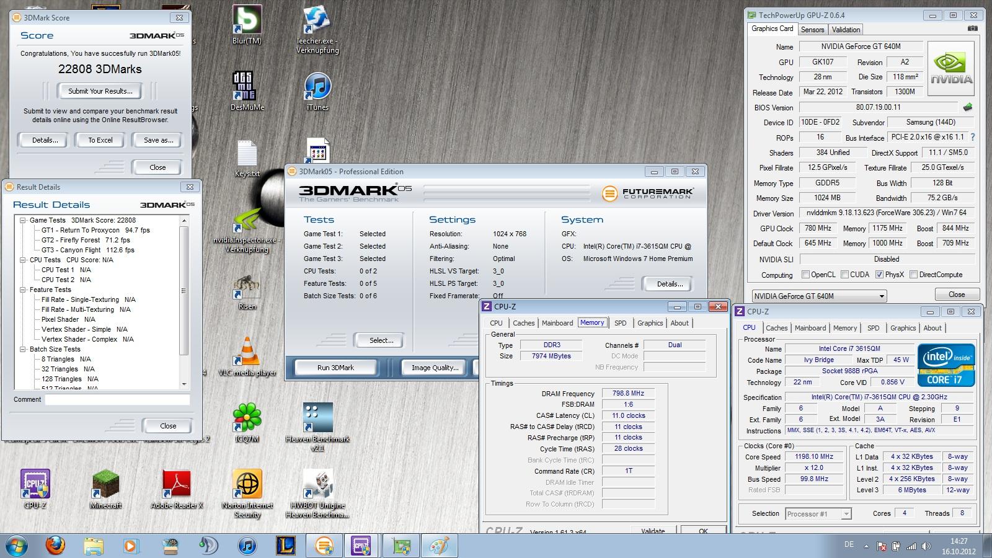Image resolution: width=992 pixels, height=558 pixels.
Task: Click the Image Quality... button
Action: click(x=435, y=368)
